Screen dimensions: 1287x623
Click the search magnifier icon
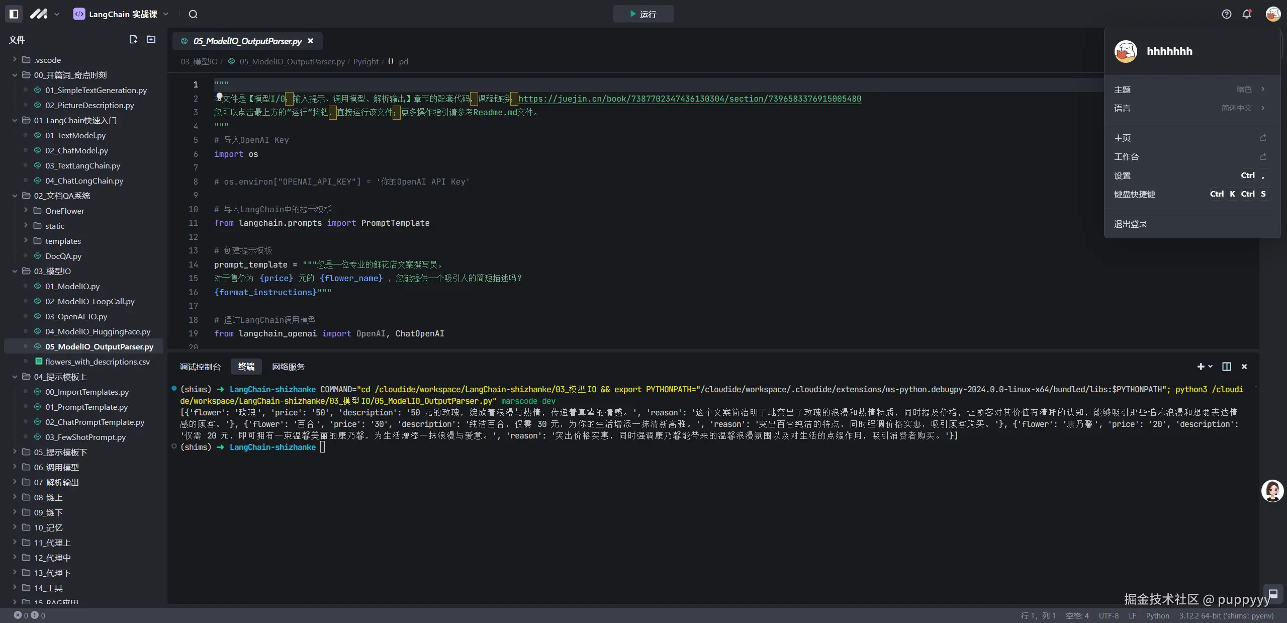[193, 14]
